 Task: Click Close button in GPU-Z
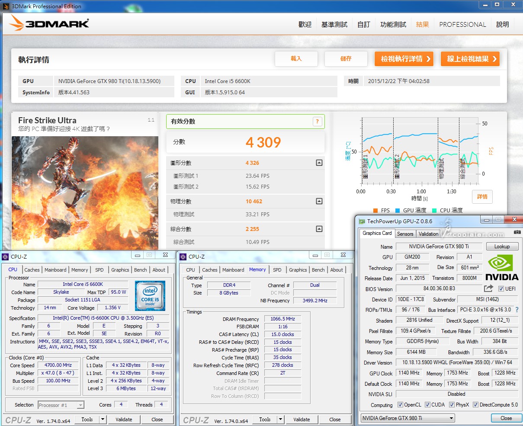click(x=506, y=418)
